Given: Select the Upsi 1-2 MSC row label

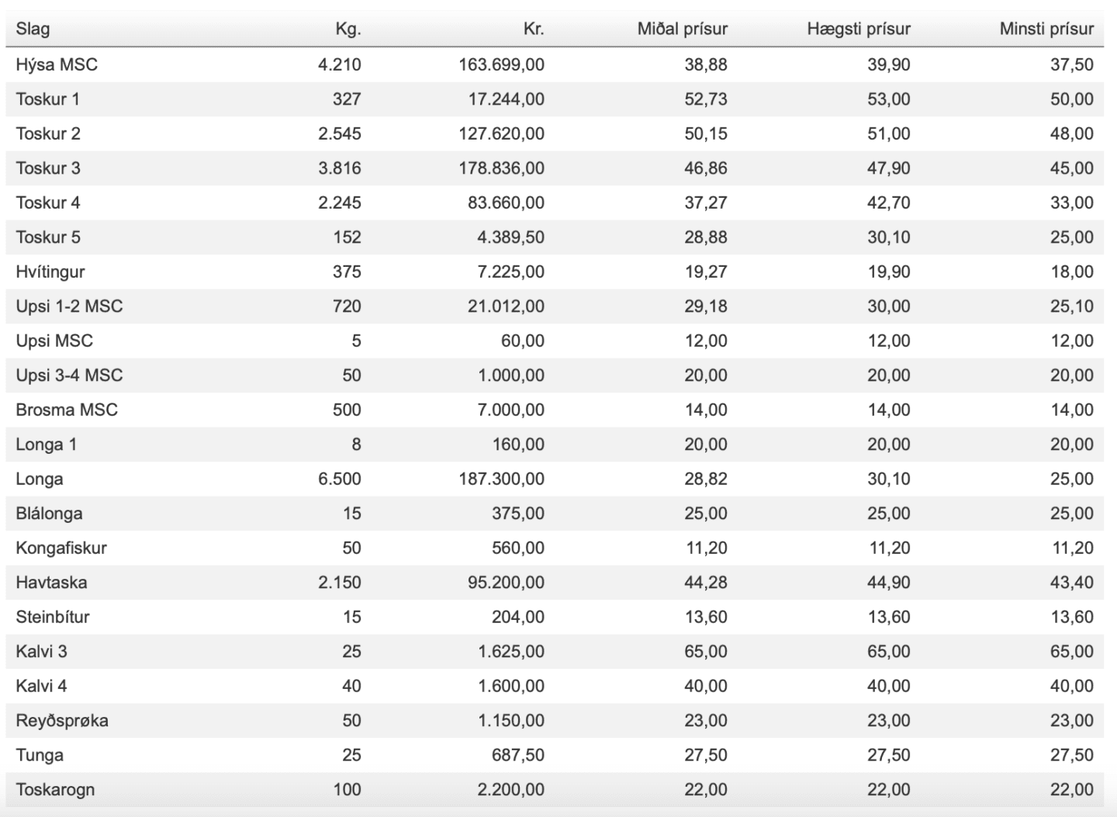Looking at the screenshot, I should pyautogui.click(x=69, y=306).
